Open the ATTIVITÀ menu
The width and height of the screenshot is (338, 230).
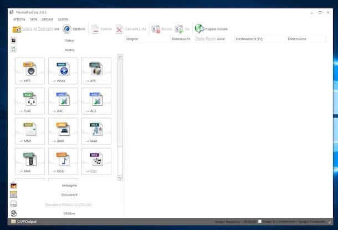(x=19, y=19)
